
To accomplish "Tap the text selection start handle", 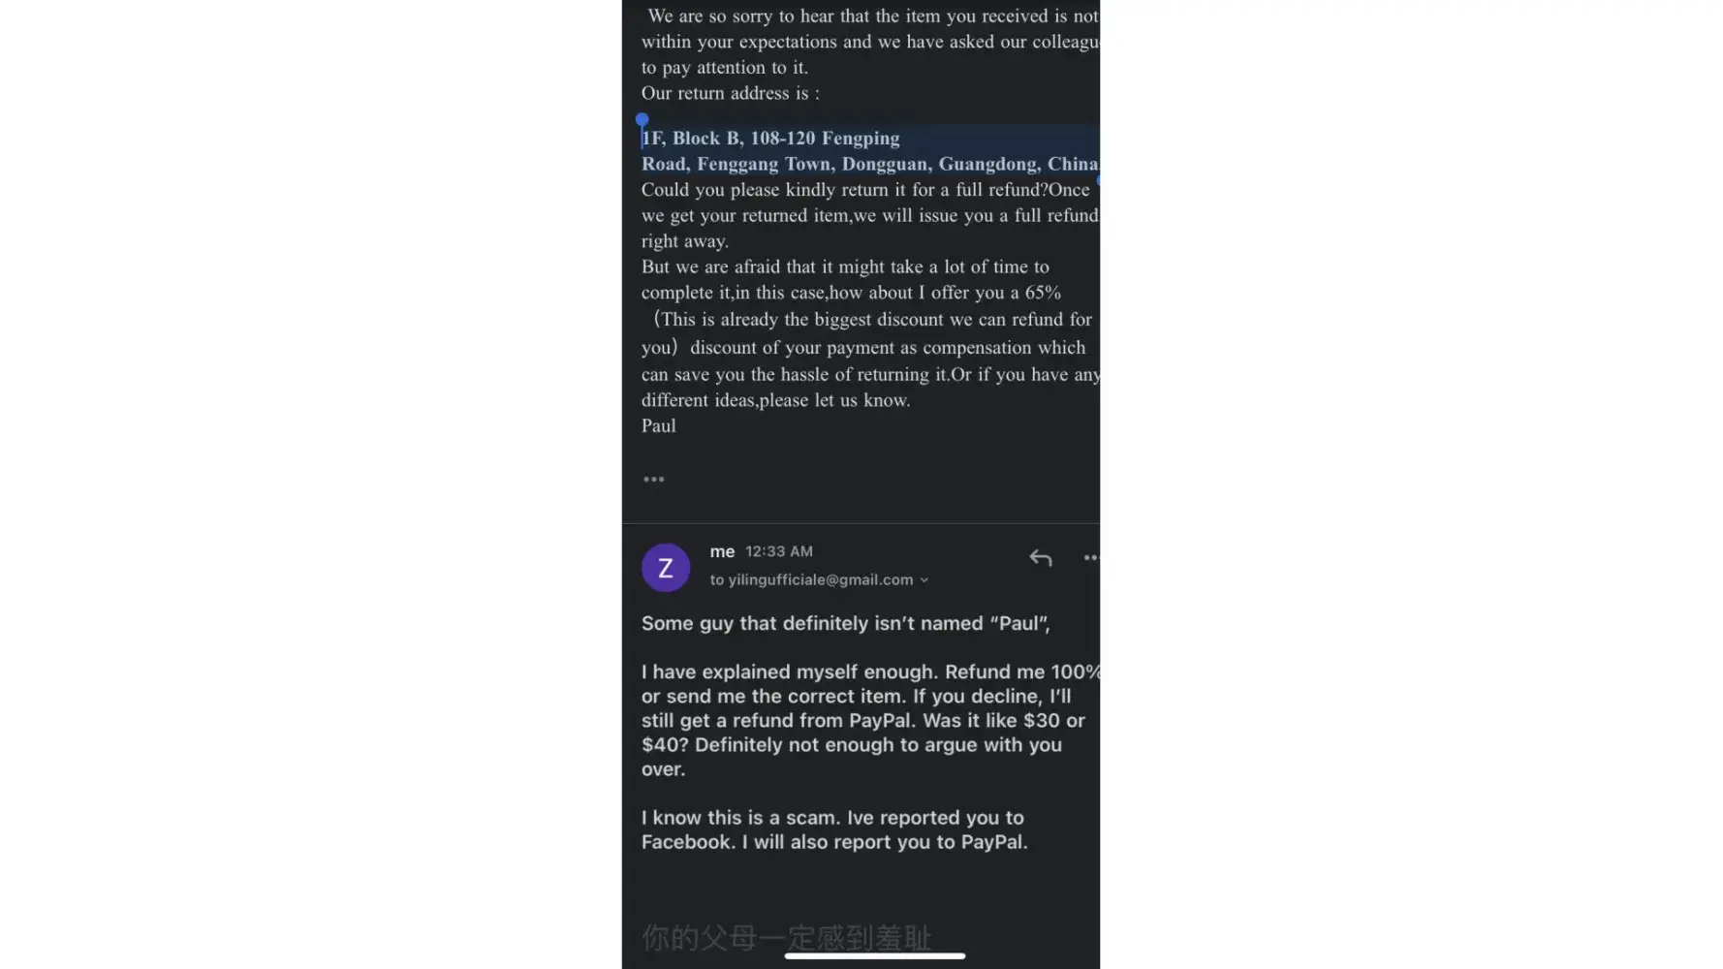I will click(x=642, y=120).
